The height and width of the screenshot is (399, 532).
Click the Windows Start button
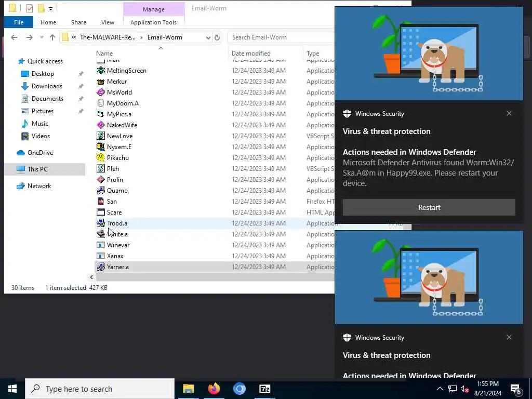coord(12,389)
